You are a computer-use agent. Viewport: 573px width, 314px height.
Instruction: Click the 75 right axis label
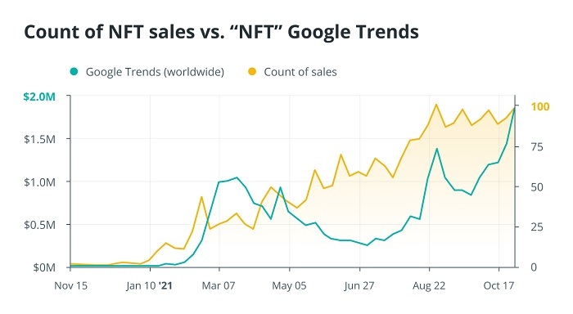click(537, 146)
